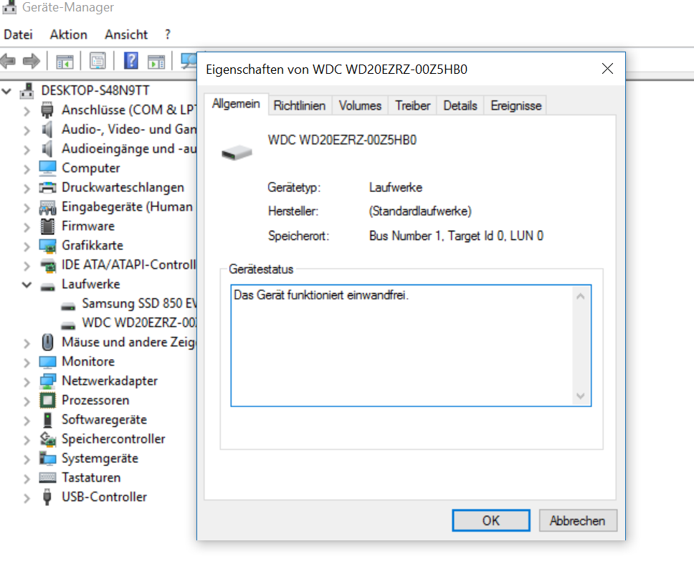
Task: Expand the Firmware node chevron
Action: click(x=27, y=227)
